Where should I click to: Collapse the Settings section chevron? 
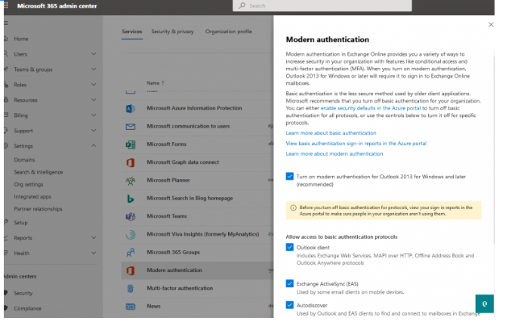click(x=94, y=146)
